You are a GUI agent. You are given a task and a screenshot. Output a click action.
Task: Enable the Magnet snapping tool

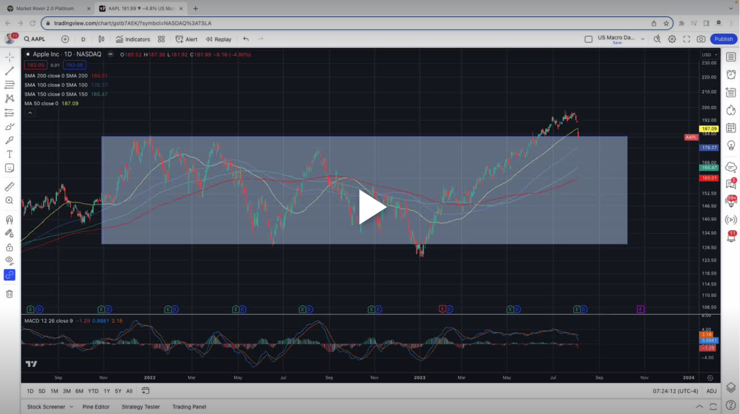[x=9, y=219]
